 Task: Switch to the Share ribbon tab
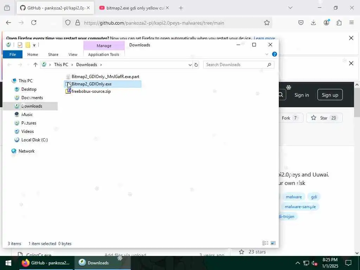53,54
